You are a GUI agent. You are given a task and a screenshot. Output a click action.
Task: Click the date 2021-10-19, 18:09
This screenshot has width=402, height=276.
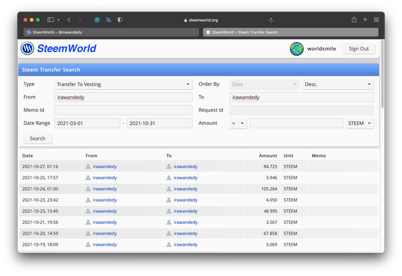click(x=40, y=245)
